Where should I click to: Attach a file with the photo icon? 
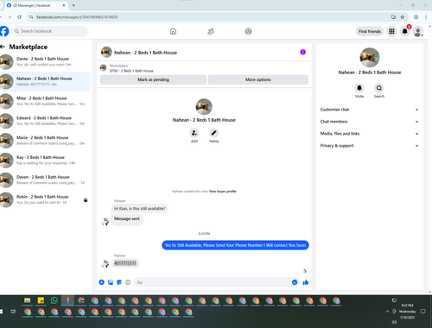pos(111,282)
